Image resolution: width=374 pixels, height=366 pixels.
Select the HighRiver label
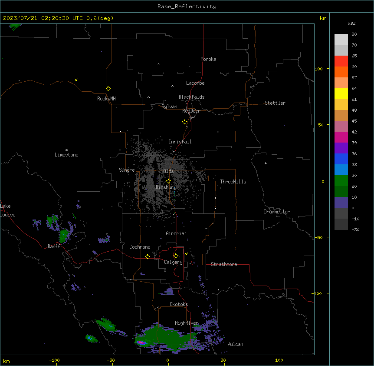[187, 323]
